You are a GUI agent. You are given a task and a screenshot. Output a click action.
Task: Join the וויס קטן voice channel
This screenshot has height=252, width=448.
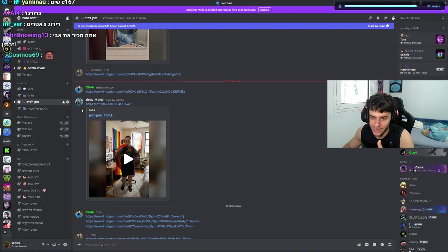(43, 136)
